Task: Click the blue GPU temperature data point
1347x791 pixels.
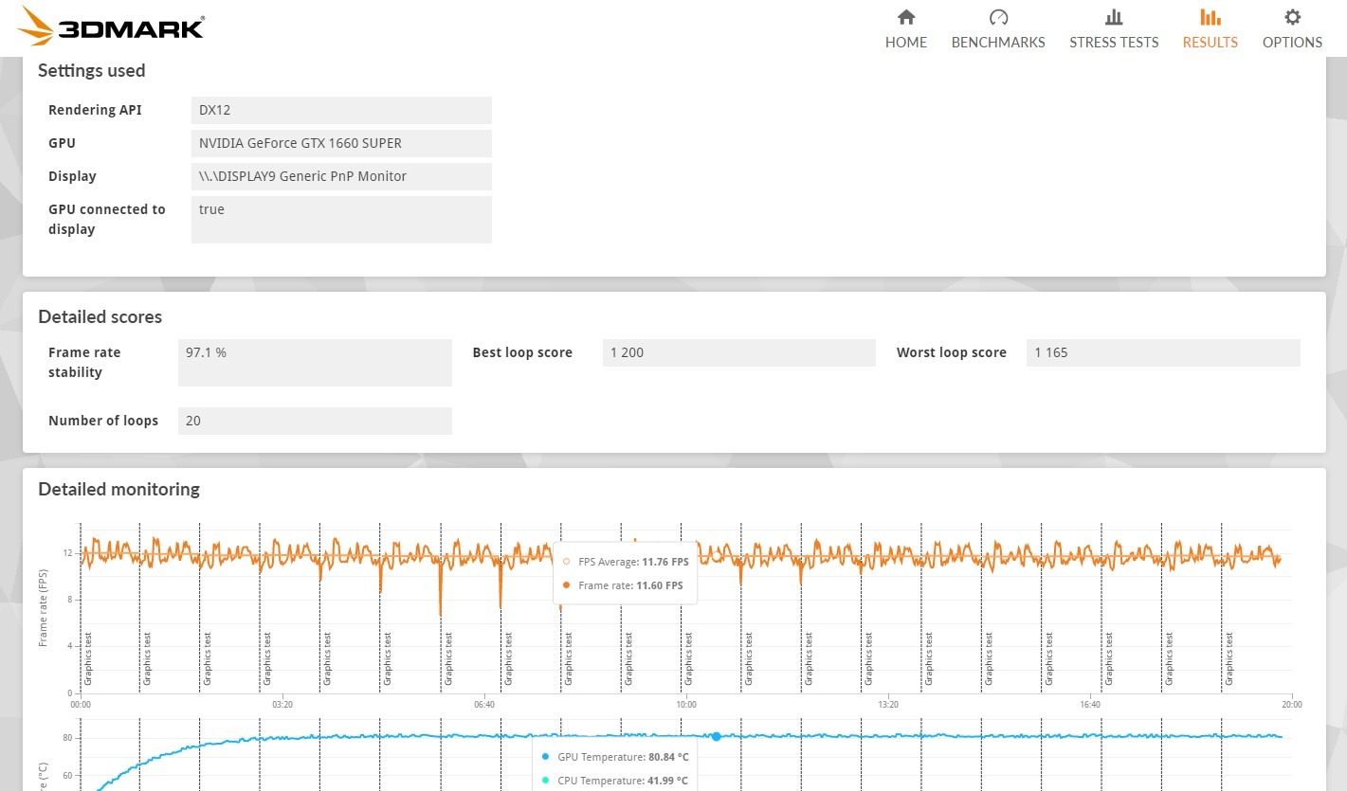Action: (x=716, y=736)
